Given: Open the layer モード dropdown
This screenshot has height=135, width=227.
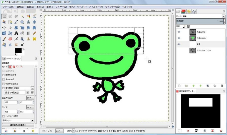Looking at the screenshot, I should (224, 16).
